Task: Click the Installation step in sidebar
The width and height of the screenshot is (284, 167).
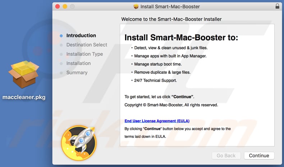Action: [78, 63]
